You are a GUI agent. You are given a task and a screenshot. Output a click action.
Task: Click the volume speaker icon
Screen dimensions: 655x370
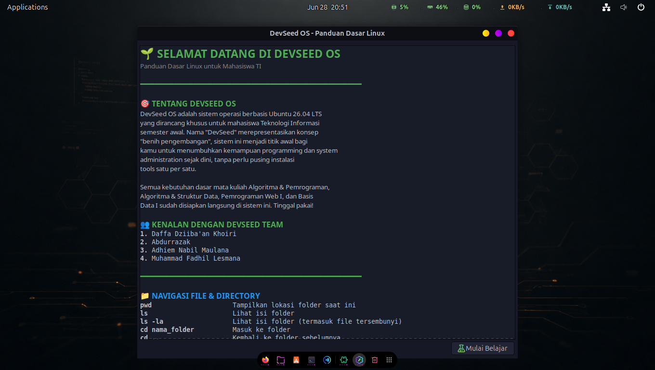[x=624, y=7]
